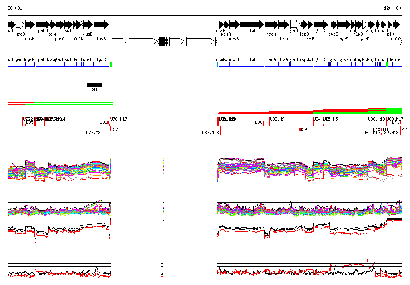Click the U86.M19 marker label
The width and height of the screenshot is (410, 285).
pyautogui.click(x=376, y=119)
